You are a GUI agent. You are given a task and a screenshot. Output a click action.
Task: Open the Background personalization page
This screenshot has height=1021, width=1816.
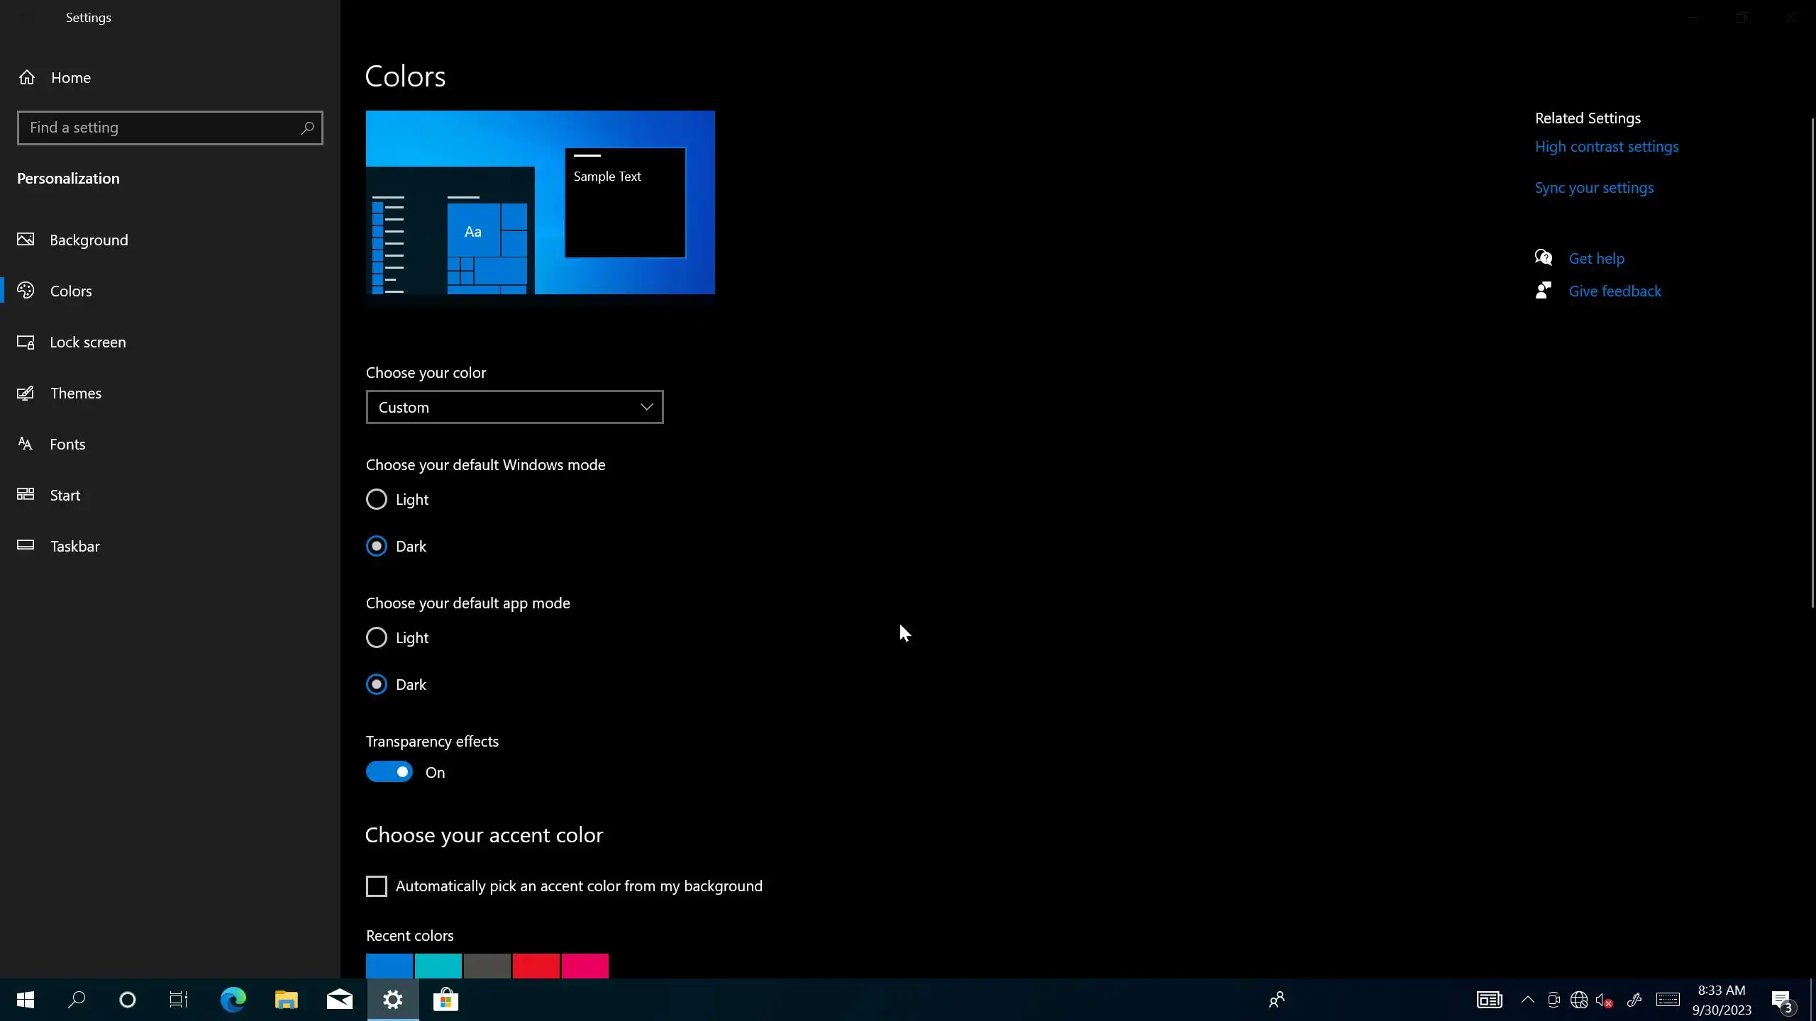coord(89,240)
